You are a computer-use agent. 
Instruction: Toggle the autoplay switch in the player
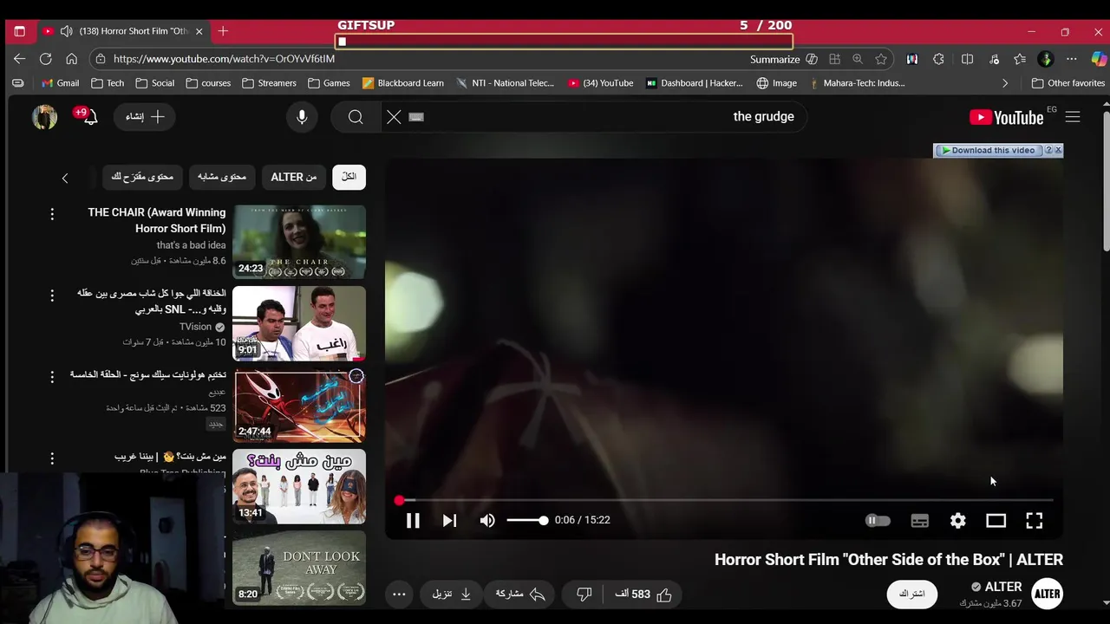click(878, 520)
